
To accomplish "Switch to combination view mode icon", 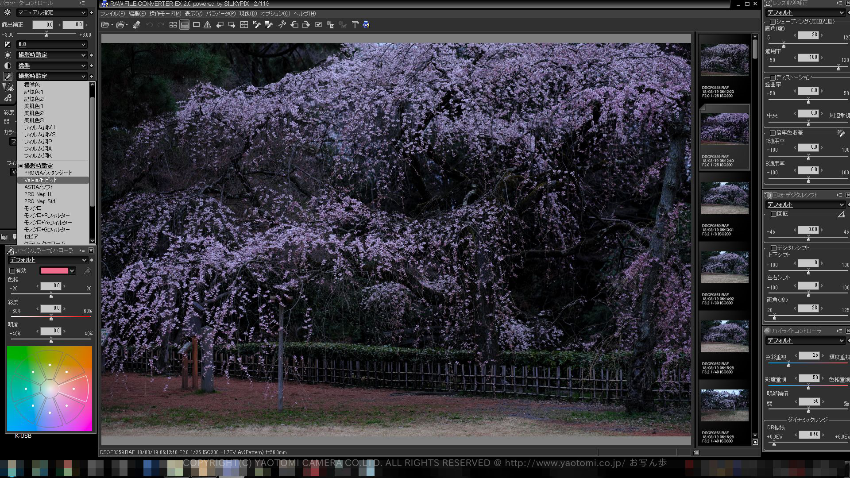I will click(x=185, y=25).
